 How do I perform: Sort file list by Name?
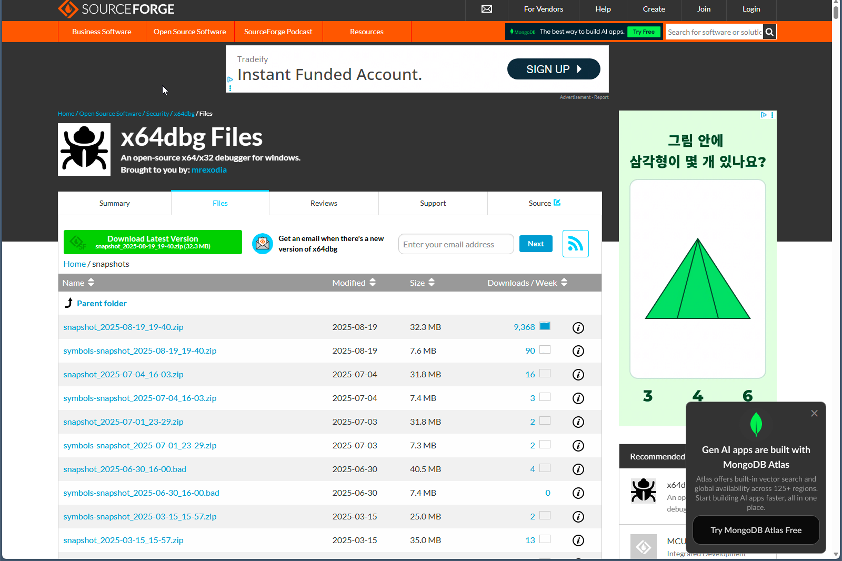click(x=78, y=283)
